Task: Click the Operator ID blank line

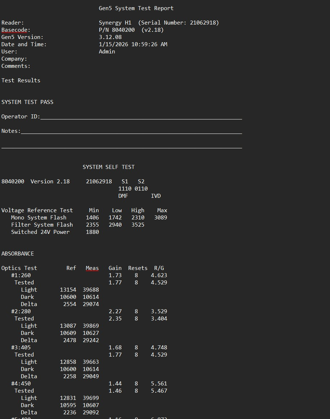Action: (x=141, y=117)
